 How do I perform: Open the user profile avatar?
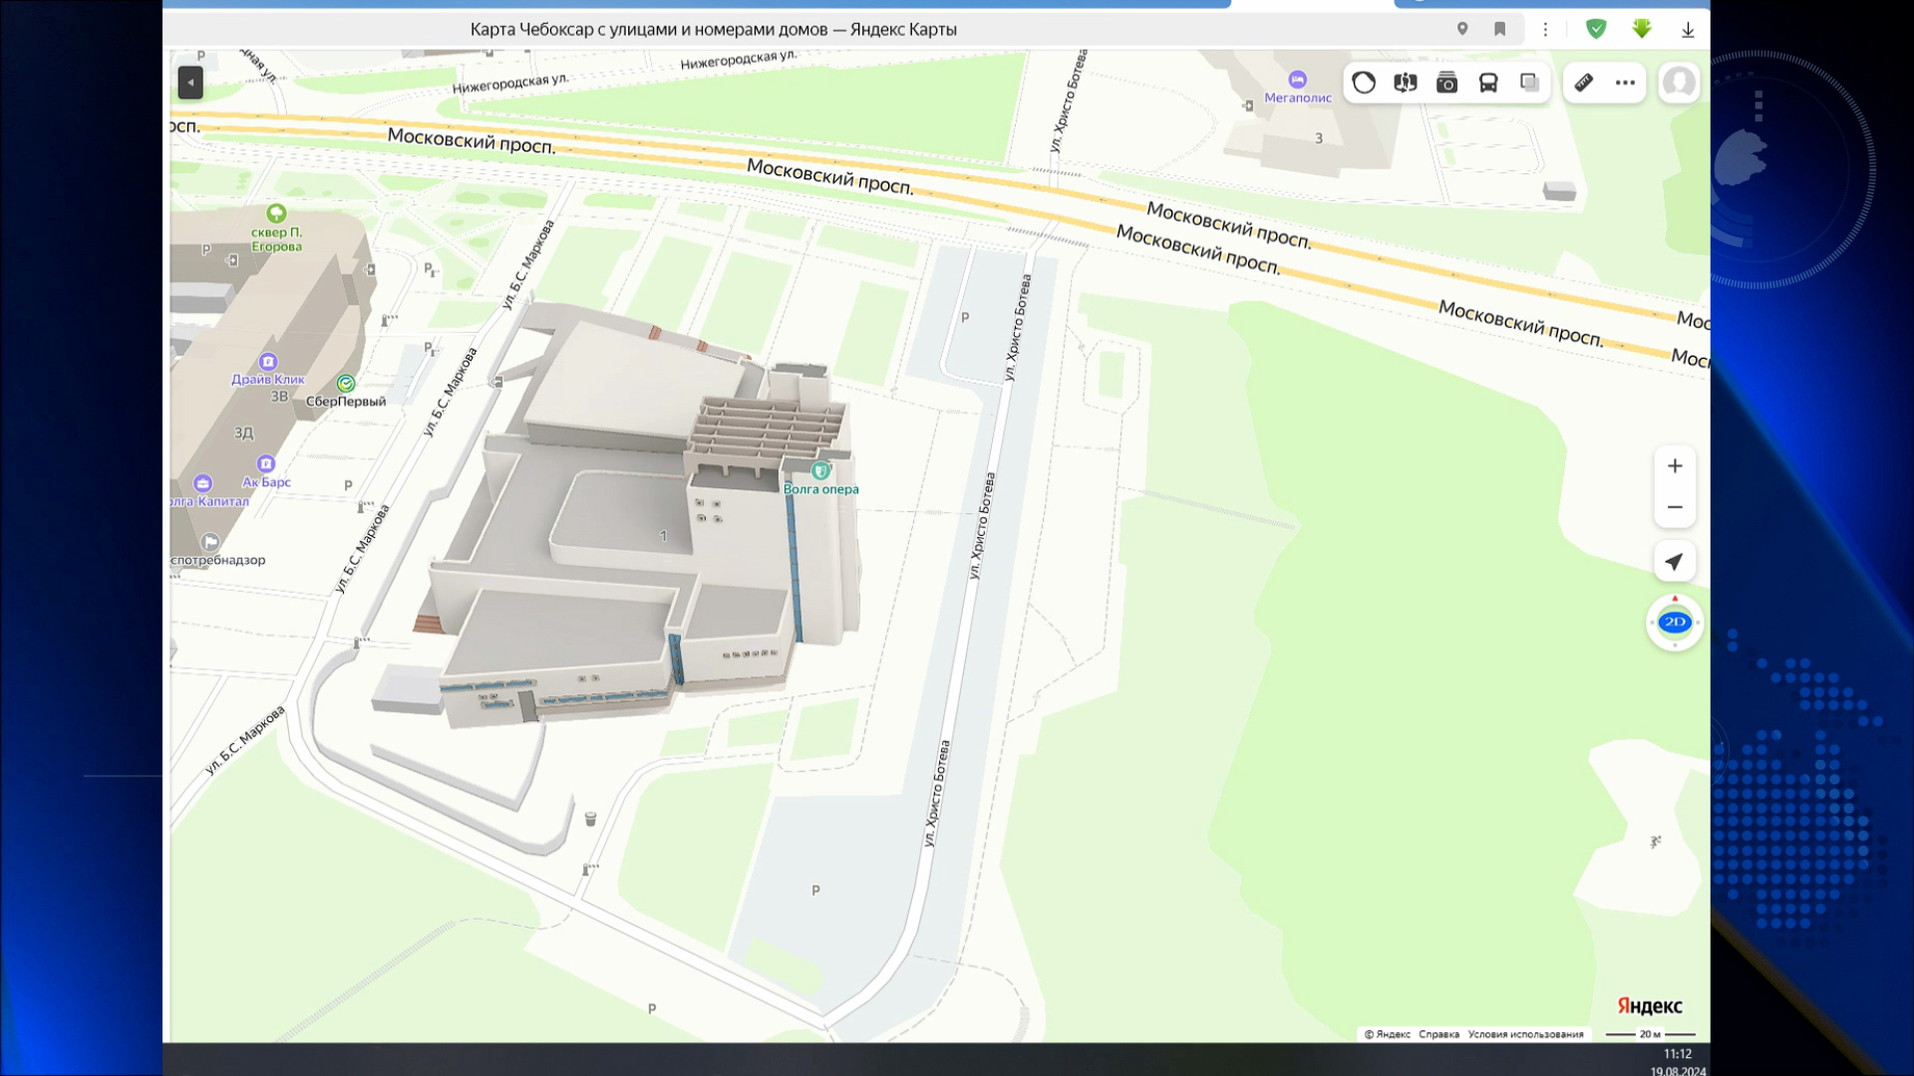(1679, 82)
